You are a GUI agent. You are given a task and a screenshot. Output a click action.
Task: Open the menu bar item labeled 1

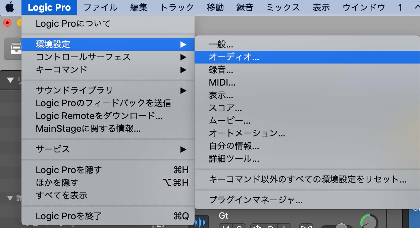tap(400, 7)
